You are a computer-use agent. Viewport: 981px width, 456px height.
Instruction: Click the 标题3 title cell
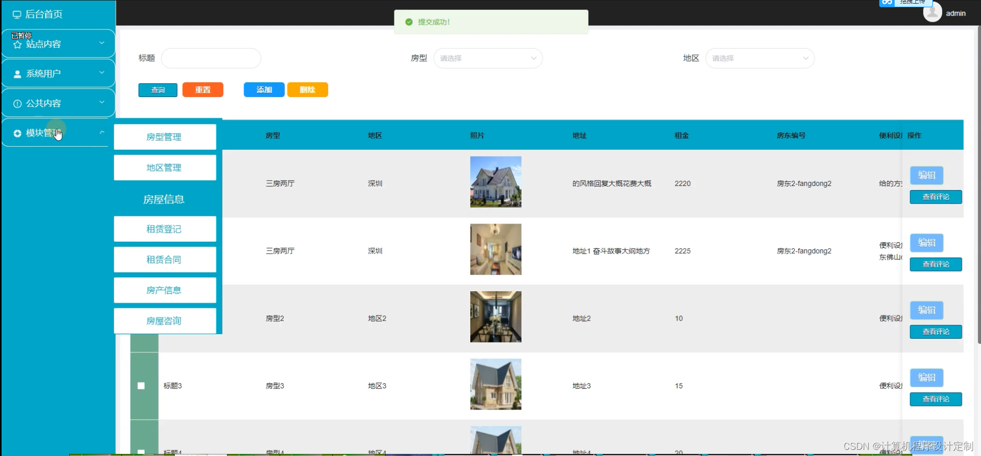173,386
